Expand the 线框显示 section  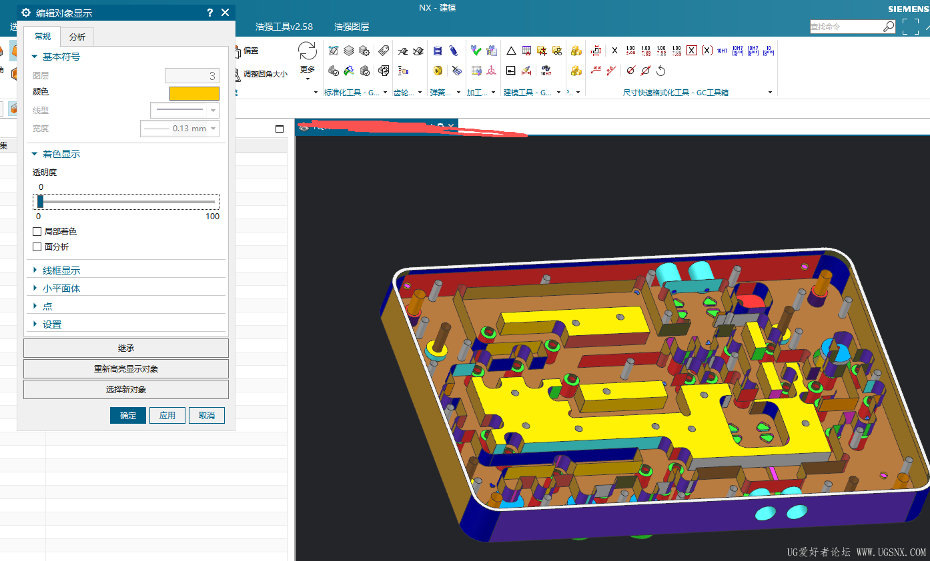point(61,271)
